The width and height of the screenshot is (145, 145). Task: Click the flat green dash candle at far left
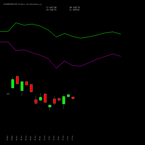[8, 94]
